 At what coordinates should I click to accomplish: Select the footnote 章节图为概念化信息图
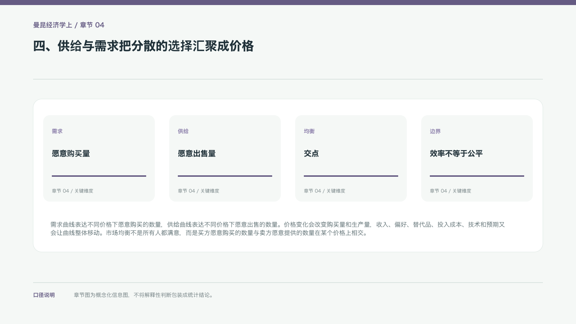(144, 295)
